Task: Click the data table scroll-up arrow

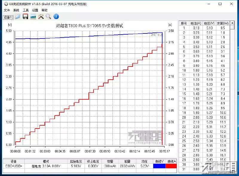Action: coord(232,23)
